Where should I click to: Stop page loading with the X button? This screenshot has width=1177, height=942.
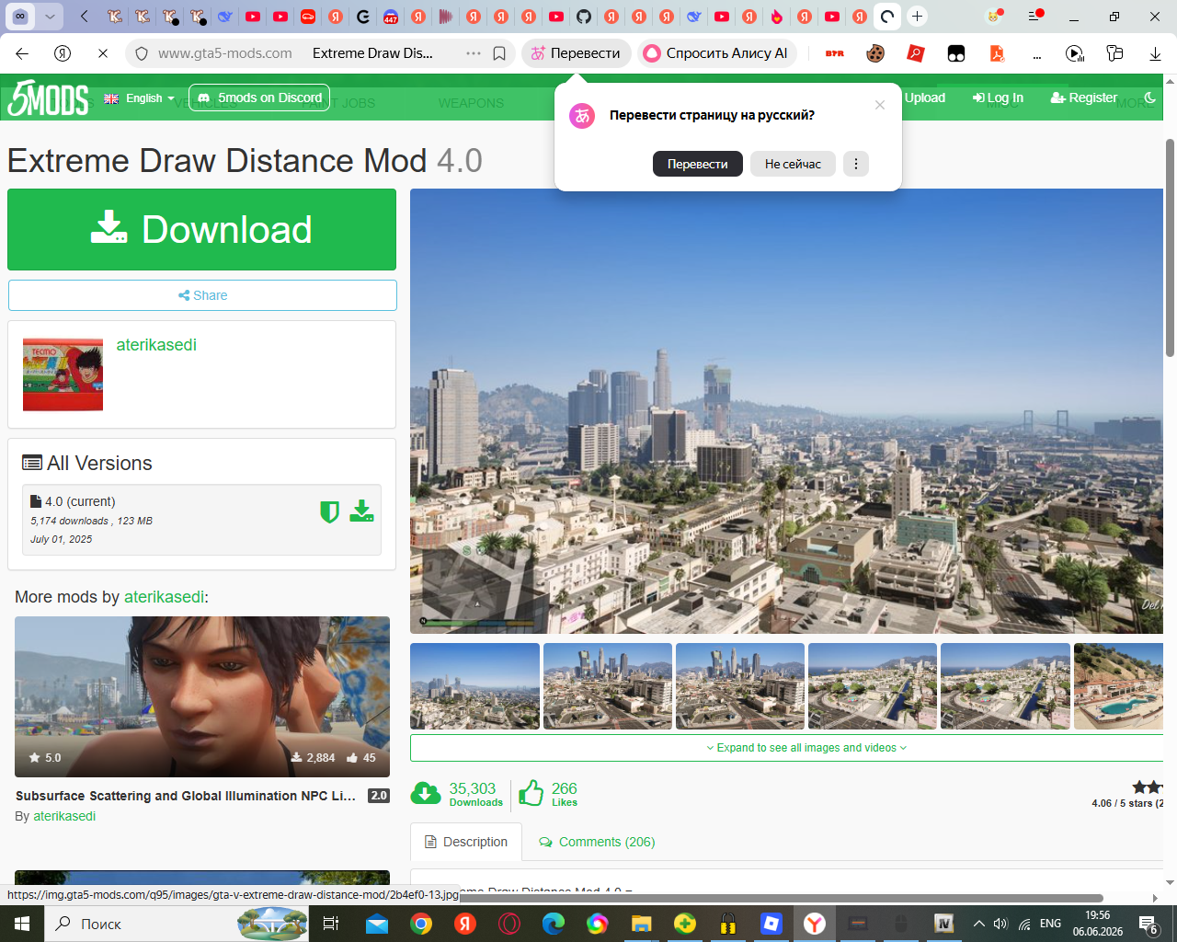tap(103, 53)
